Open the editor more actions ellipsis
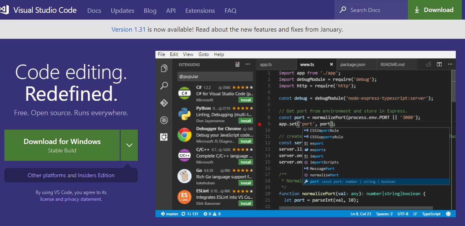The width and height of the screenshot is (465, 226). point(450,64)
